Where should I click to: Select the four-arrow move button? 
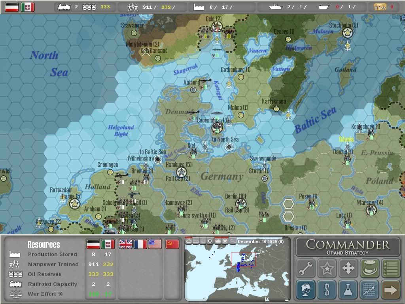(x=348, y=268)
